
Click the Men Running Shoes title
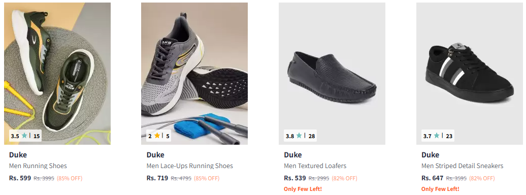38,166
